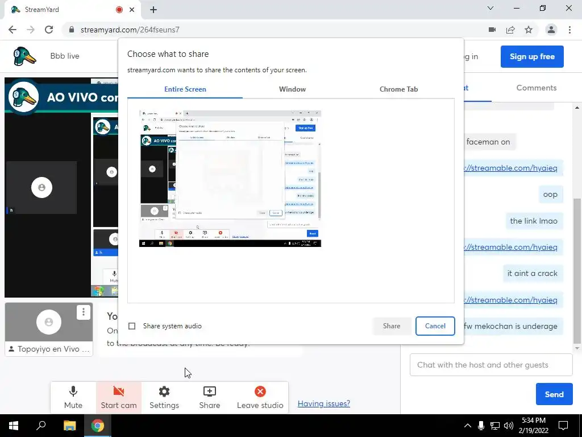The image size is (582, 437).
Task: Open the network tray icon
Action: 495,426
